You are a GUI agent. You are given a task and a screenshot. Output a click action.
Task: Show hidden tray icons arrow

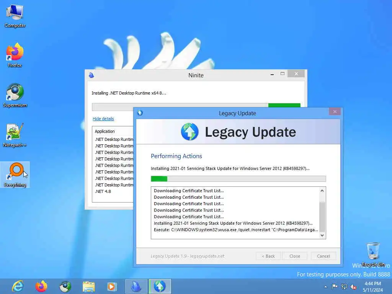pos(325,287)
